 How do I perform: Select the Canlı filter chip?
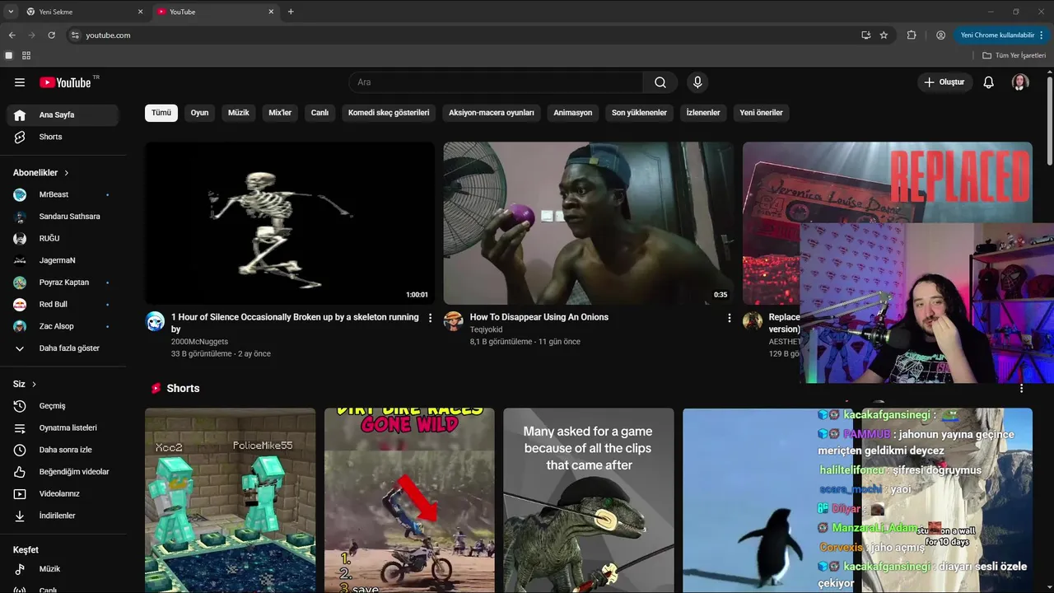(319, 113)
